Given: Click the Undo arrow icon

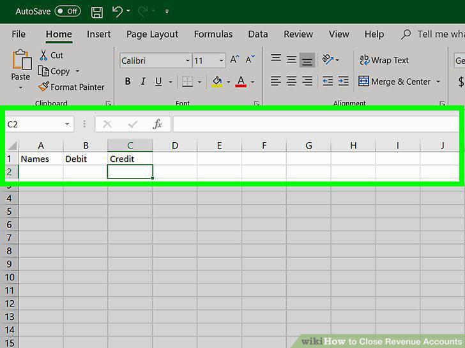Looking at the screenshot, I should 118,11.
